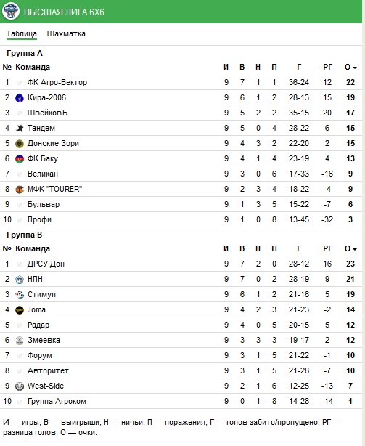Click the МФК "TOURER" team logo
Viewport: 365px width, 446px height.
pos(20,190)
